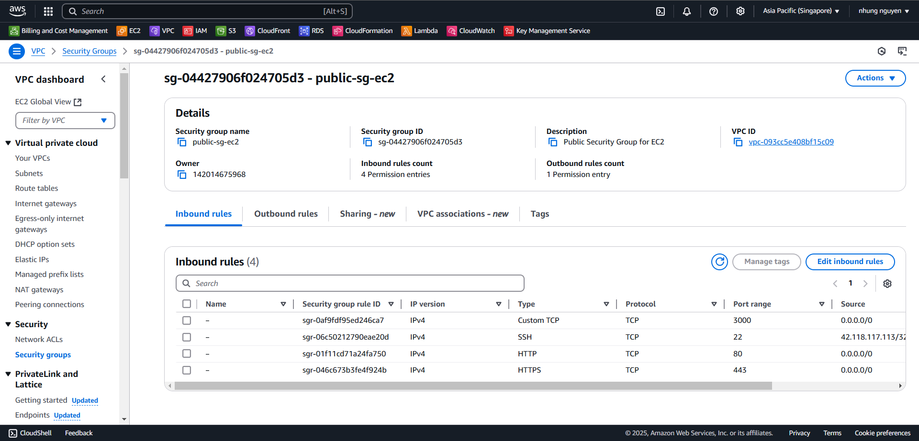
Task: Open EC2 Global View external link
Action: [48, 102]
